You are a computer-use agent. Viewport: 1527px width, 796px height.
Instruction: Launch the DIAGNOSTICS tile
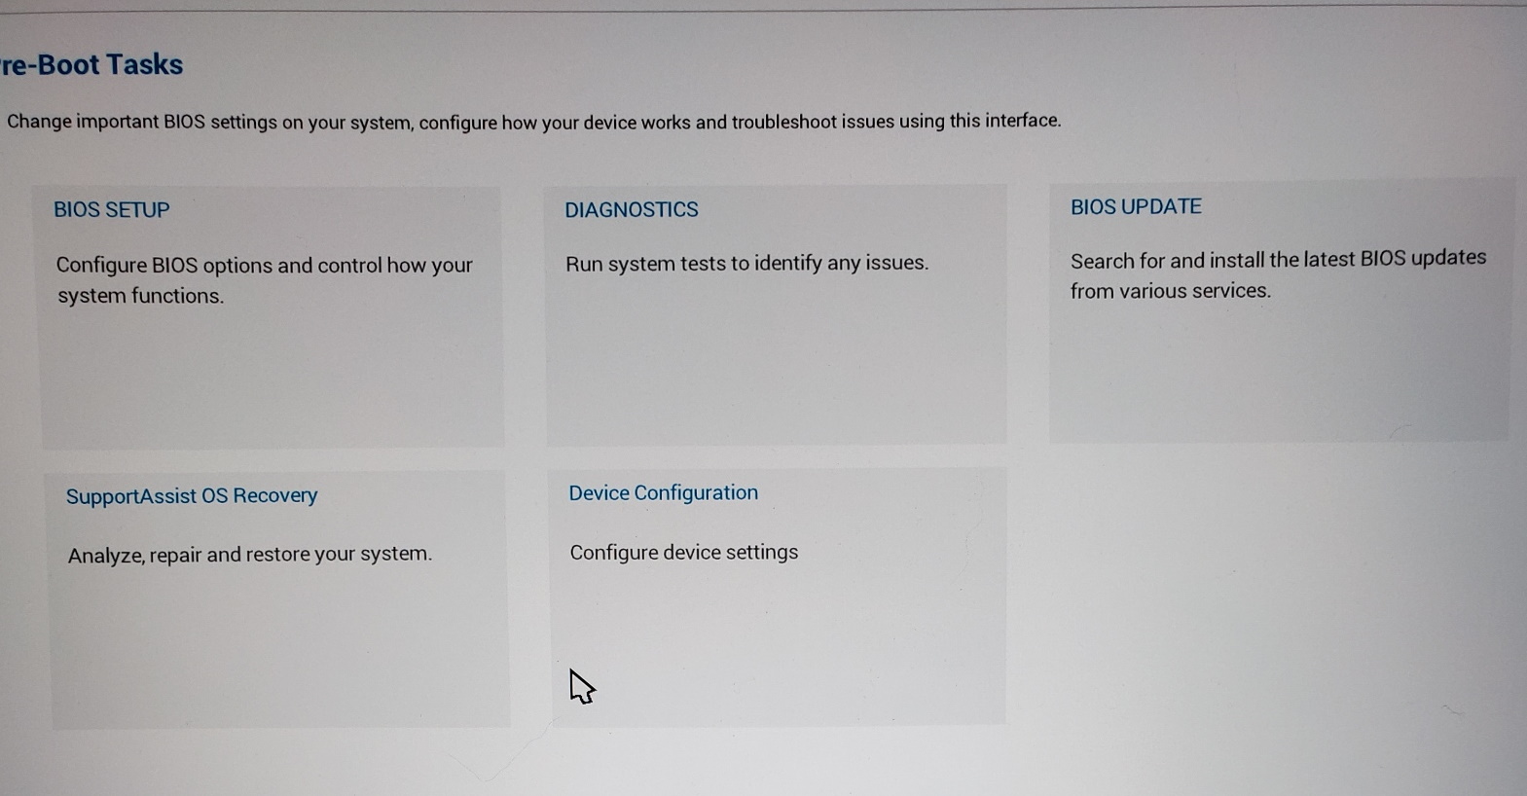[x=776, y=315]
